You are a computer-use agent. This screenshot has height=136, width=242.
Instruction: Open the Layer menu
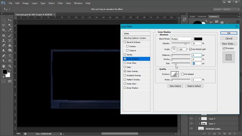click(x=34, y=3)
